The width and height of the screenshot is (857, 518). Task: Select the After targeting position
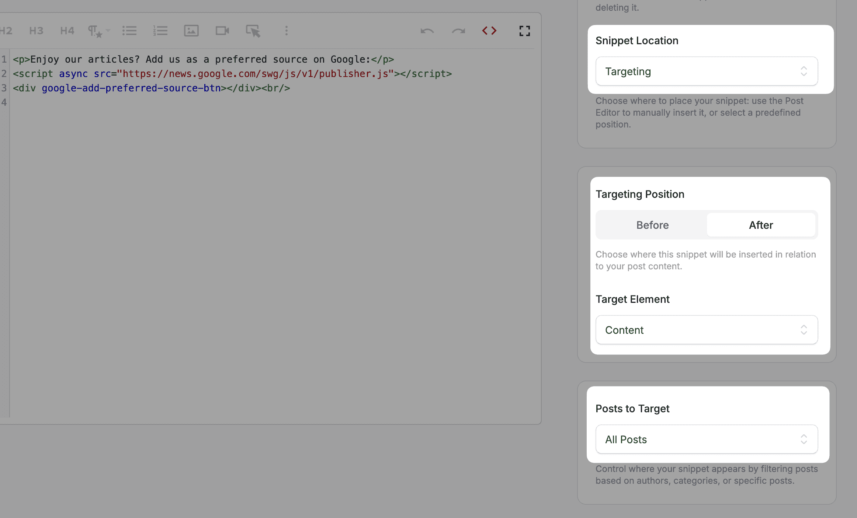[761, 225]
